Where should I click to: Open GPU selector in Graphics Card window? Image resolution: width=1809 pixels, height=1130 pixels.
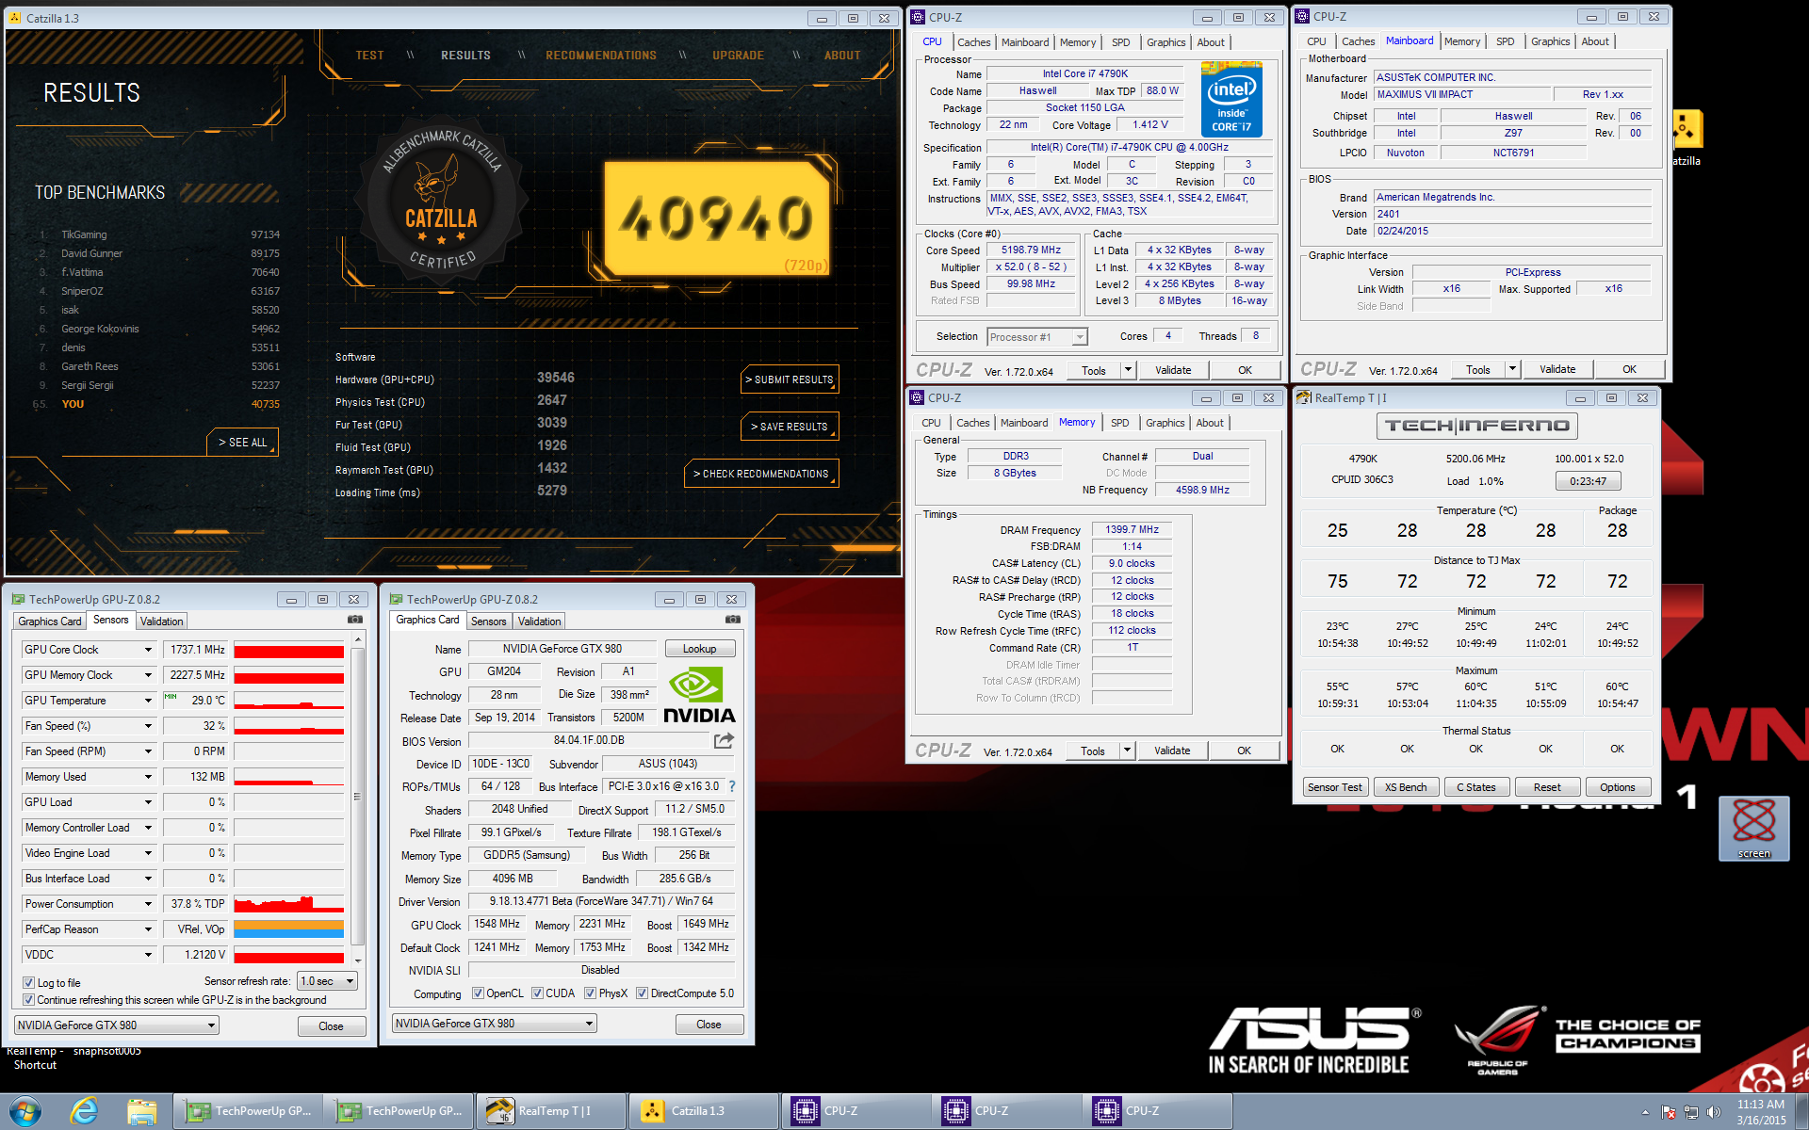(495, 1024)
